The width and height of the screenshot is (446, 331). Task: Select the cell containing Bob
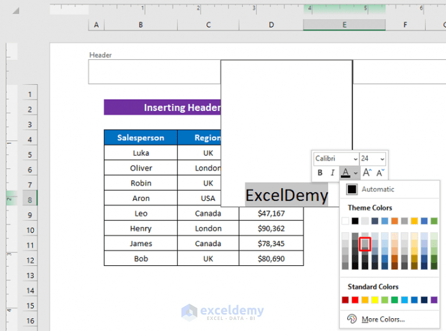coord(141,258)
